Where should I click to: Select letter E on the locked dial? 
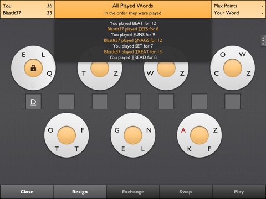pyautogui.click(x=23, y=55)
